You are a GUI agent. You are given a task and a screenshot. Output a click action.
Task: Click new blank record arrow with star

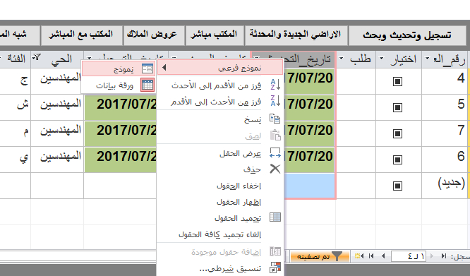pyautogui.click(x=359, y=256)
